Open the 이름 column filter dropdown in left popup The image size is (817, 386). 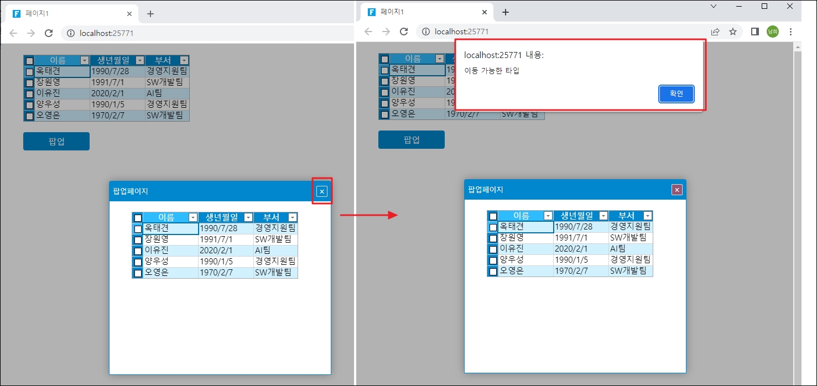point(192,218)
